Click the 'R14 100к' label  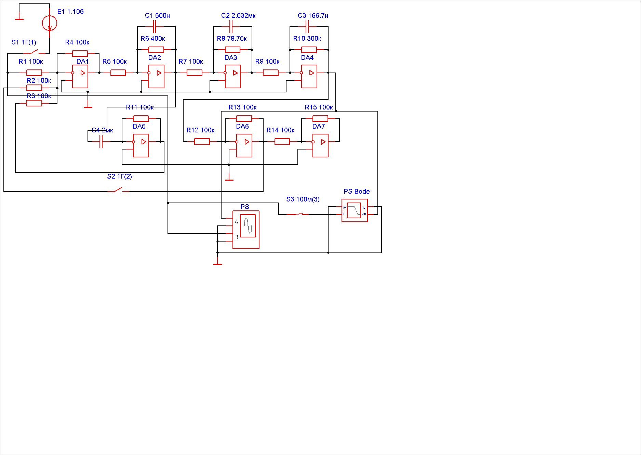(281, 130)
